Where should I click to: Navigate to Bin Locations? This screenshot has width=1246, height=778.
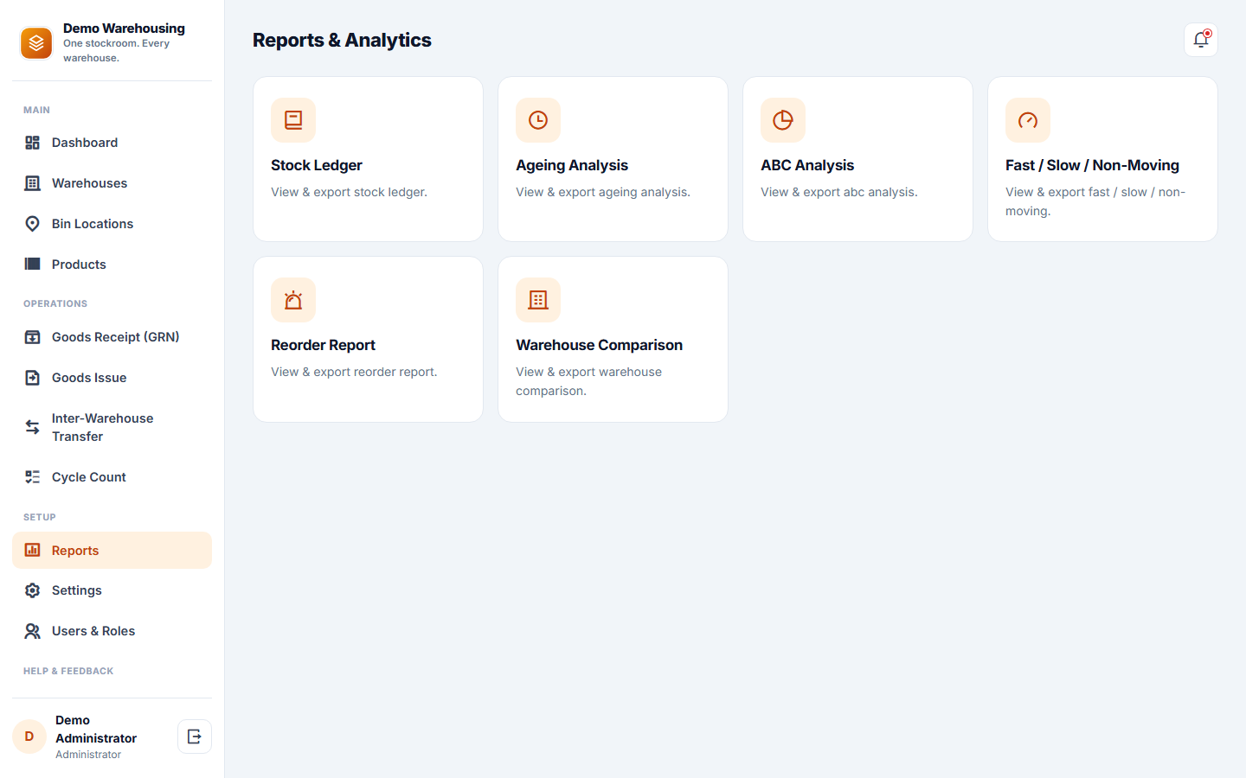pyautogui.click(x=112, y=224)
